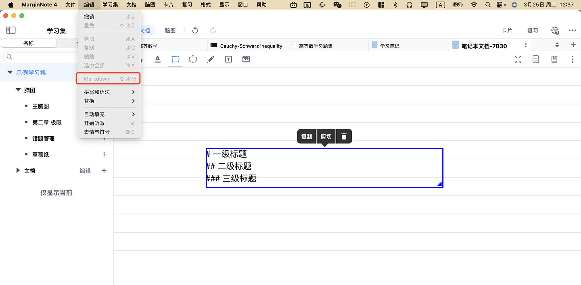Viewport: 581px width, 285px height.
Task: Open Spotlight search in the menu bar
Action: click(488, 5)
